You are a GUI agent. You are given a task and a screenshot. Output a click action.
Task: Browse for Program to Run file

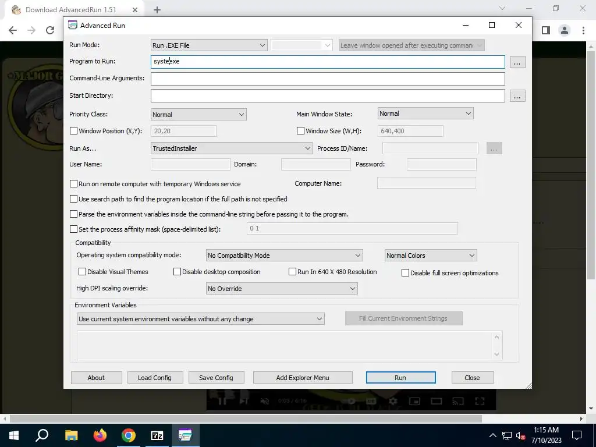point(517,62)
